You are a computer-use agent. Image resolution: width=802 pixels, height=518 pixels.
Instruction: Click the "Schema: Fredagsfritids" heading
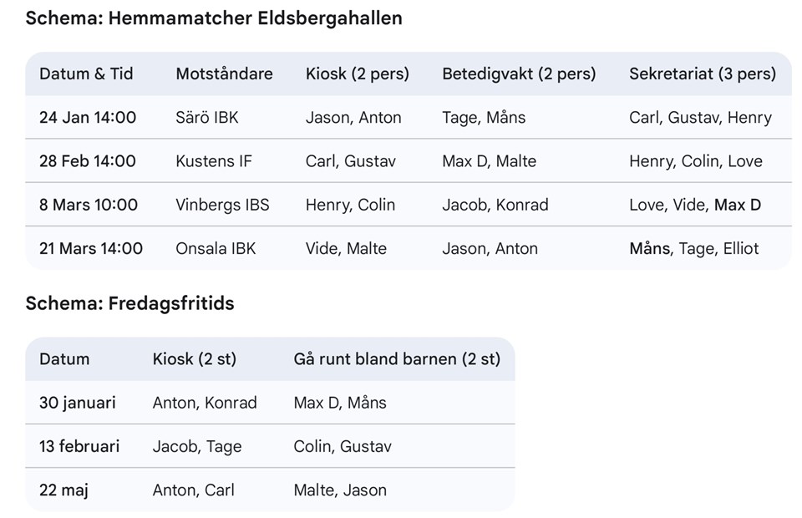129,303
